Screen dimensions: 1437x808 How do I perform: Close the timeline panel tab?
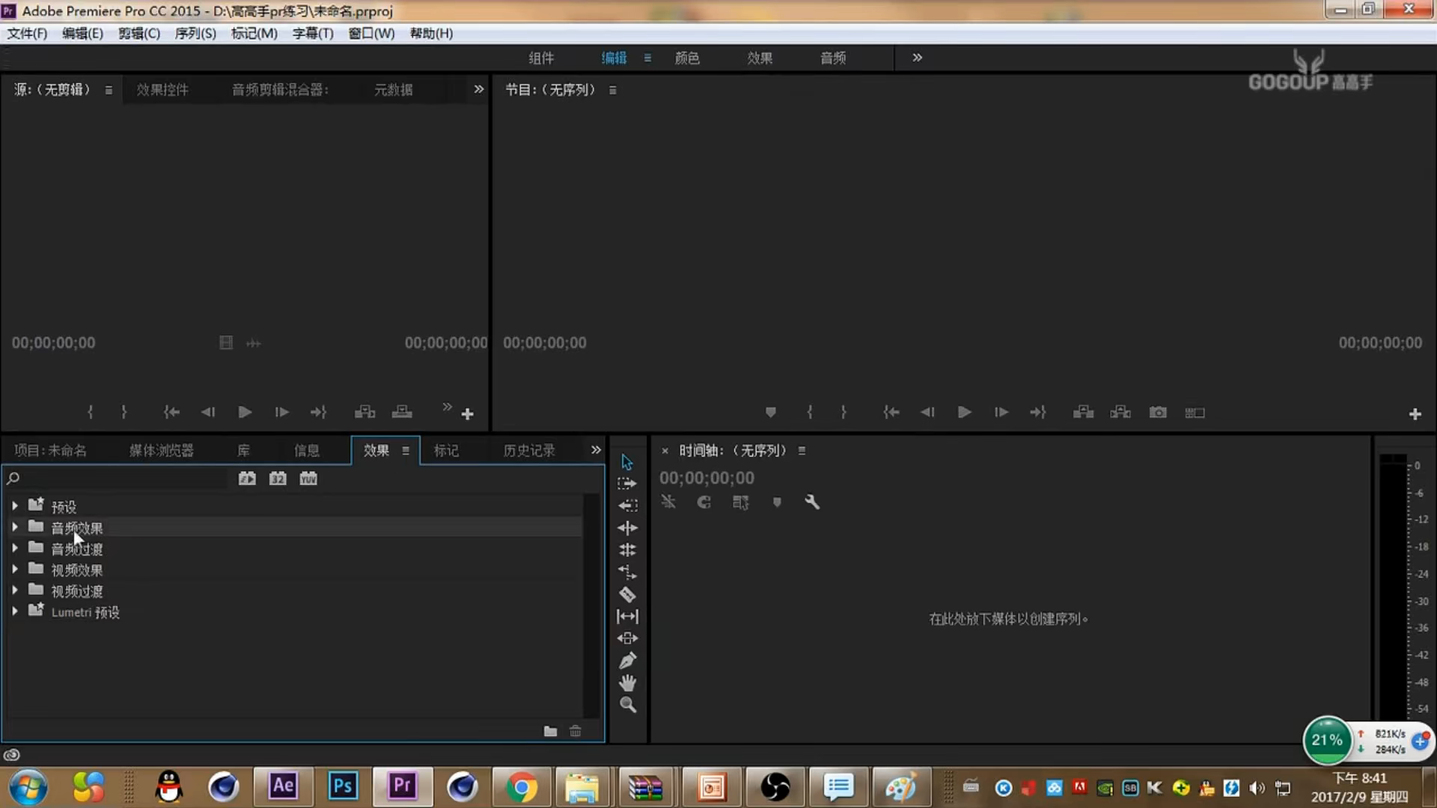click(x=665, y=451)
